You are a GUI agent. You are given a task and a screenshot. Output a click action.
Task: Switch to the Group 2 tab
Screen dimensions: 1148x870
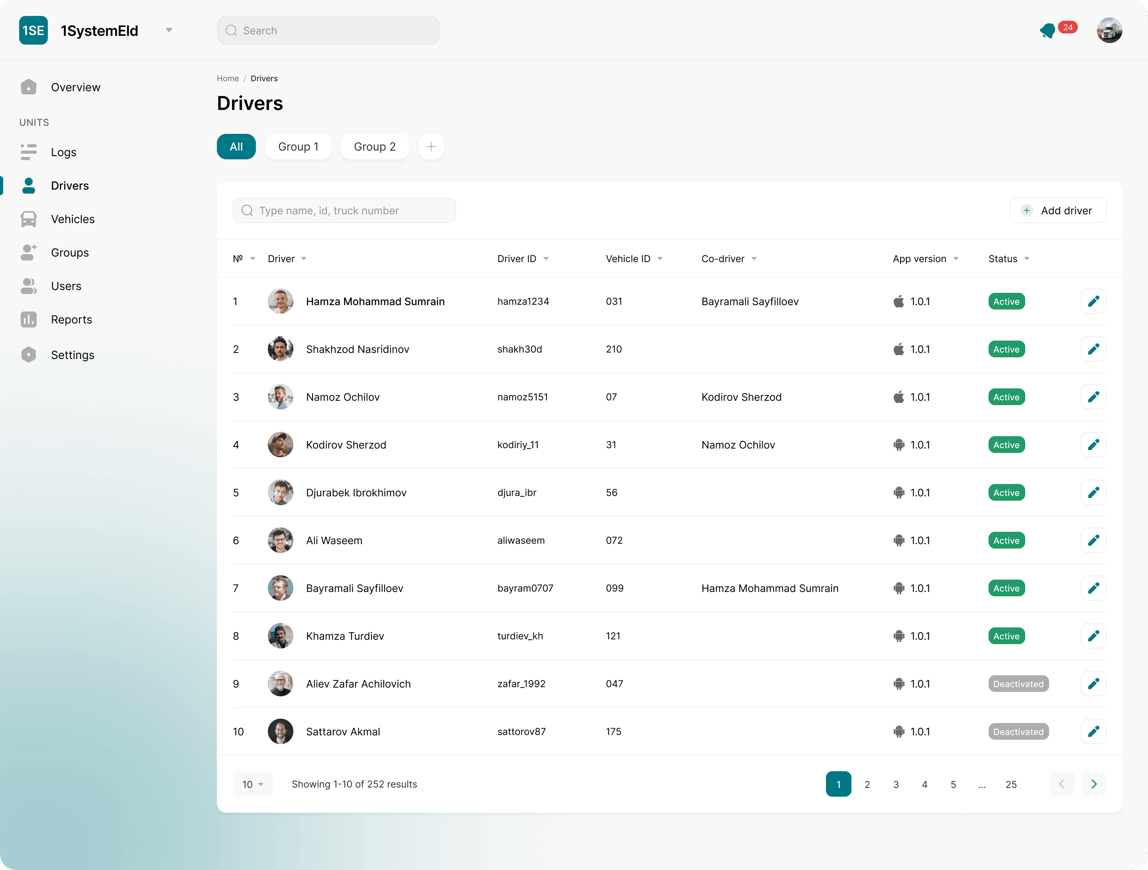coord(375,147)
